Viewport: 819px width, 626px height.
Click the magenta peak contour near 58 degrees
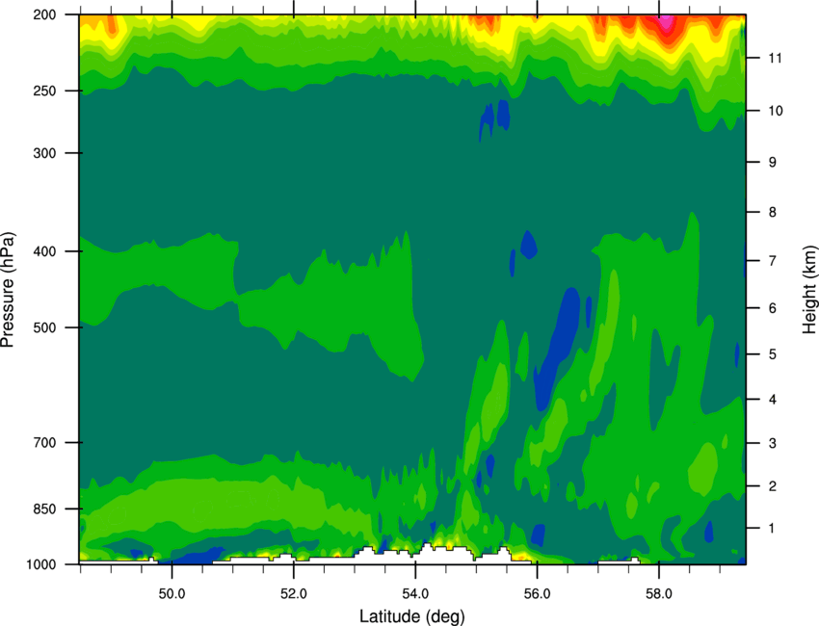(667, 22)
